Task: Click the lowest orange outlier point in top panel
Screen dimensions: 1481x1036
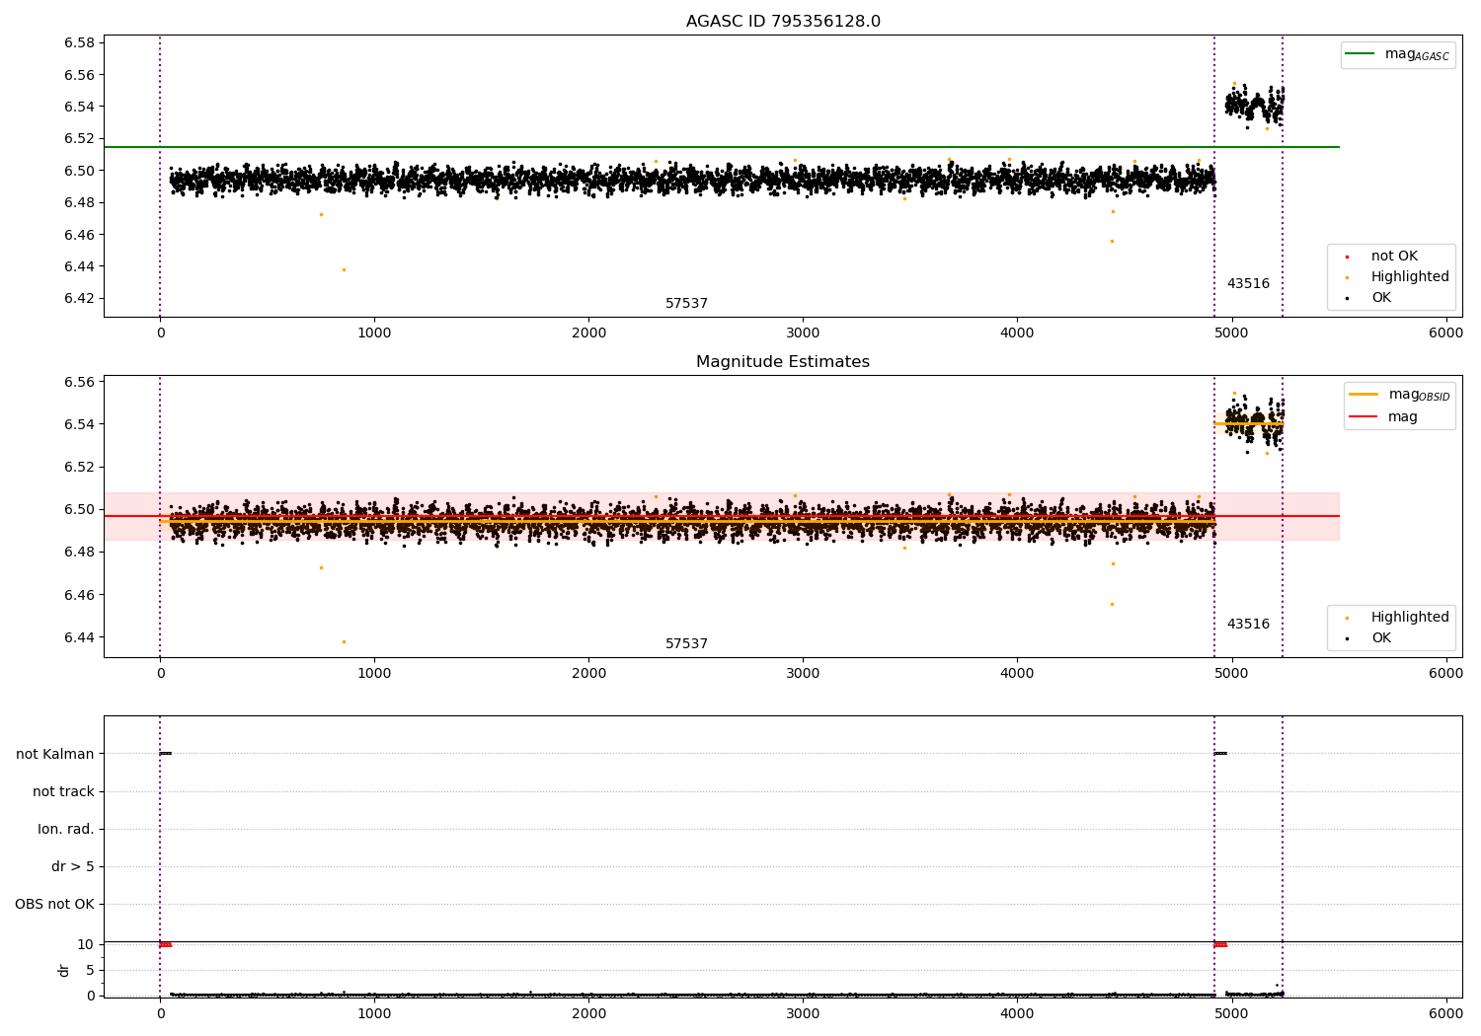Action: 344,269
